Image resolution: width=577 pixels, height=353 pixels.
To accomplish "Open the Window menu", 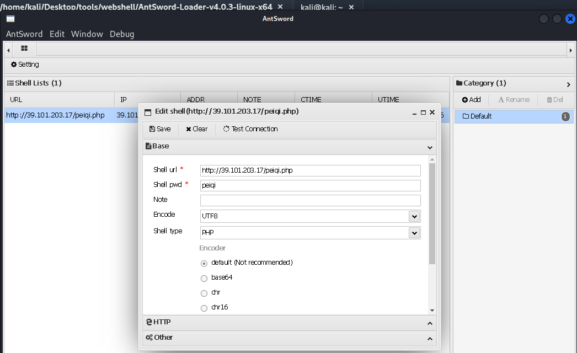I will pyautogui.click(x=87, y=34).
